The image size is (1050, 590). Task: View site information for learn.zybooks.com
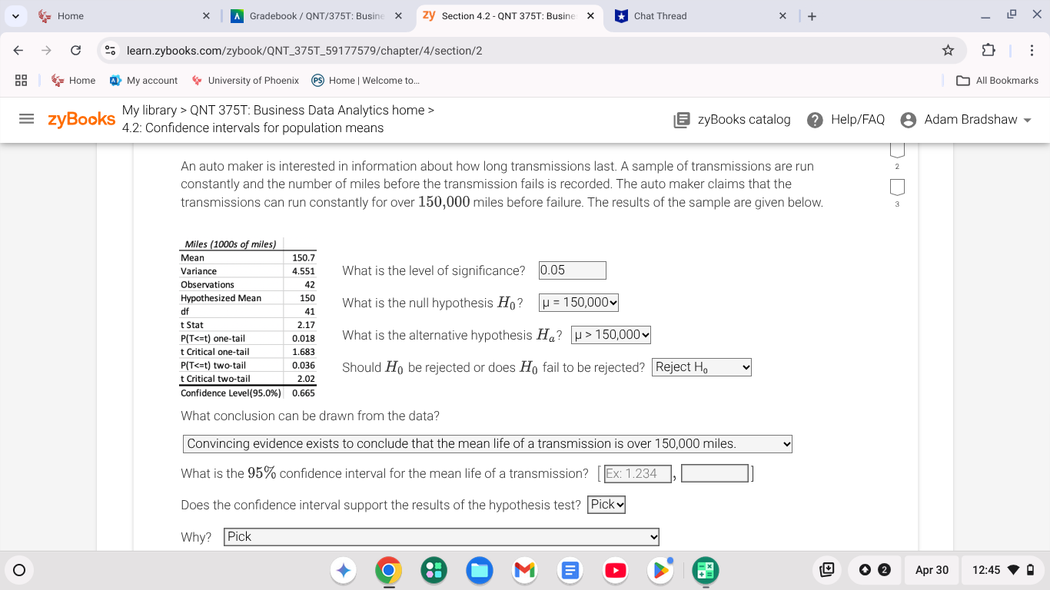110,50
